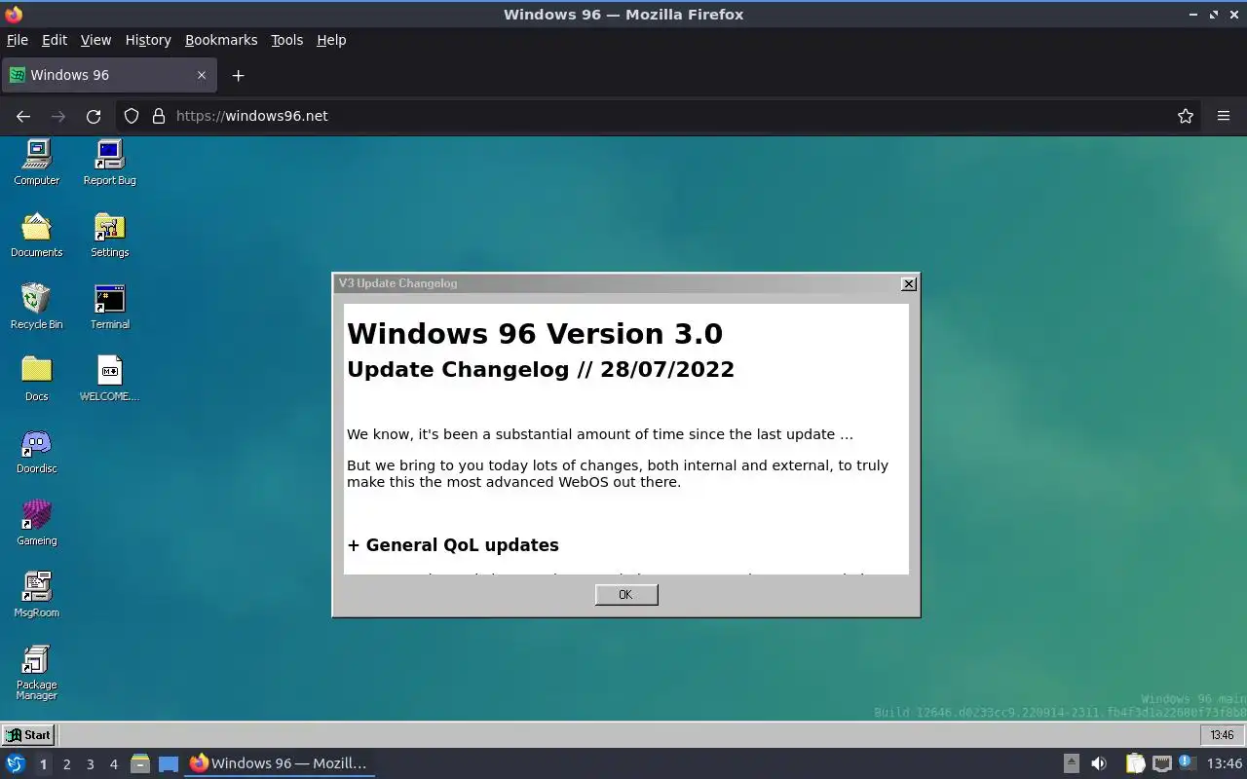
Task: Open the File menu
Action: pyautogui.click(x=18, y=40)
